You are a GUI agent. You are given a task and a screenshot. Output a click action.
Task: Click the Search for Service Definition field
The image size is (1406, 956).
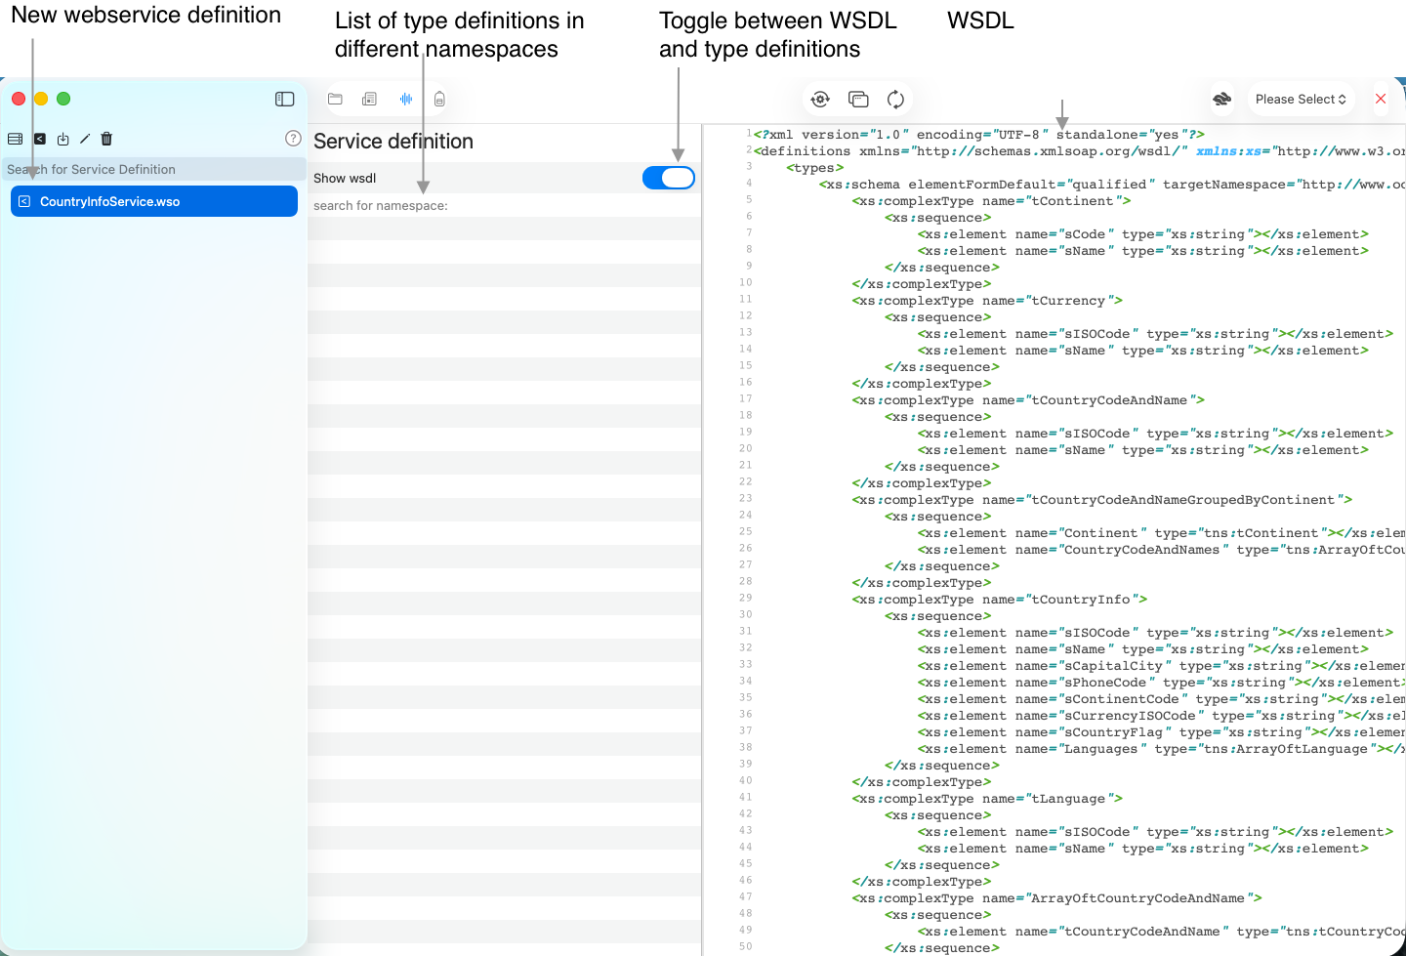click(x=153, y=169)
